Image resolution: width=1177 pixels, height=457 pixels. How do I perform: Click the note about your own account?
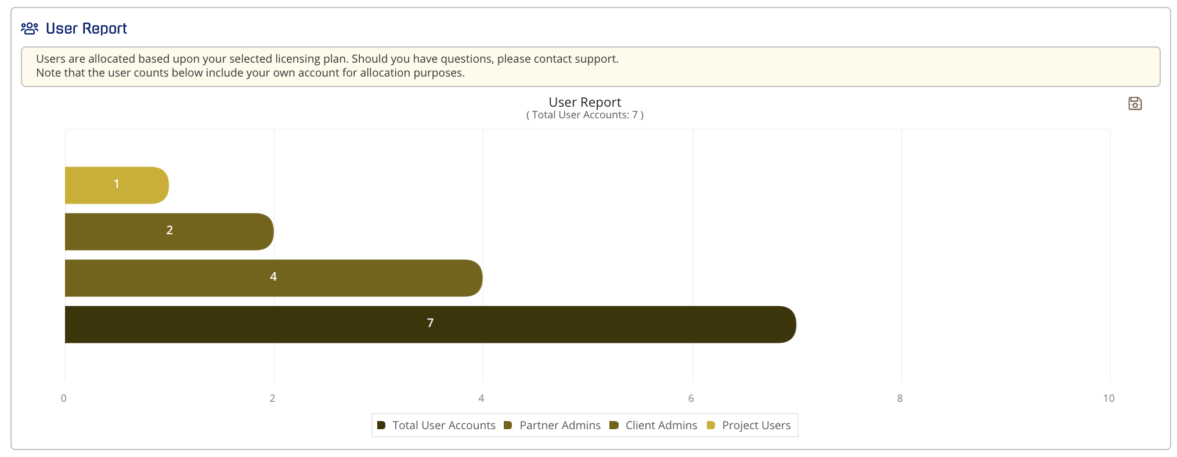point(251,73)
